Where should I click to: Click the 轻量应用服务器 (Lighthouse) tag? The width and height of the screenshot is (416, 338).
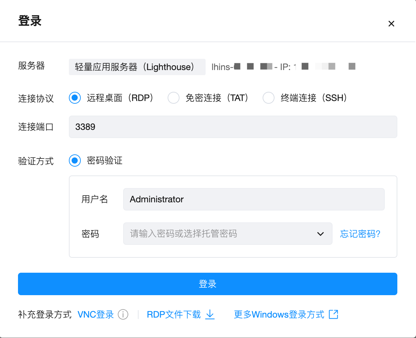click(137, 67)
